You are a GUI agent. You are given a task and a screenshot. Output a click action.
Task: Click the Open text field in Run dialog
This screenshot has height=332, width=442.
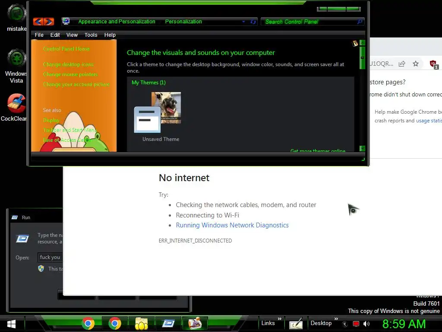50,257
